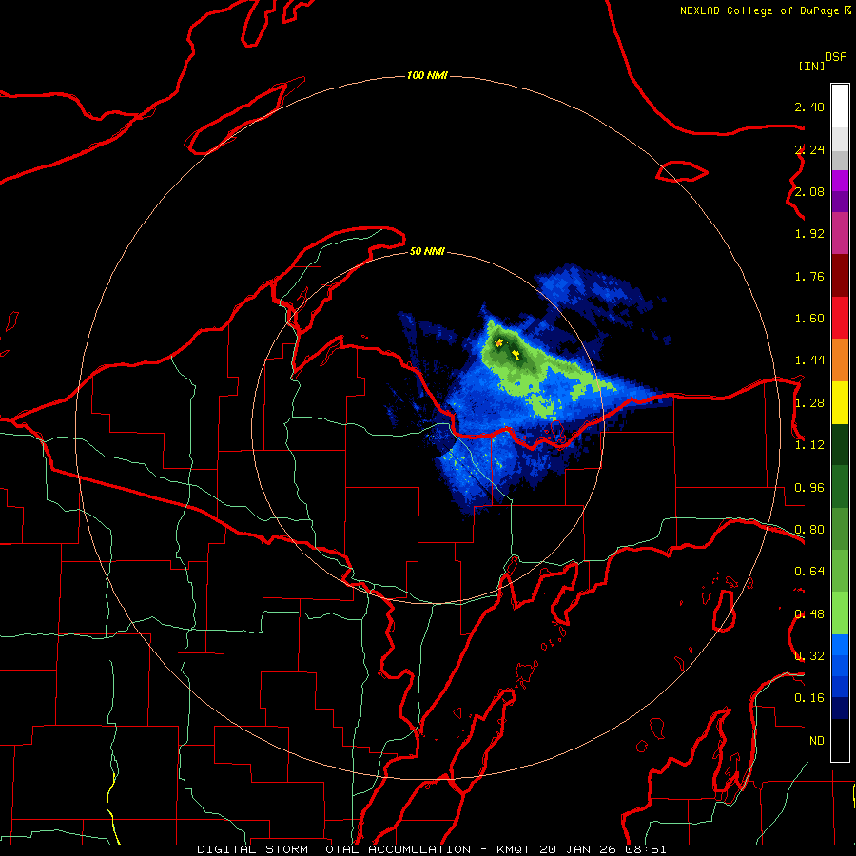The height and width of the screenshot is (856, 856).
Task: Click the 0.64 legend value
Action: 809,572
